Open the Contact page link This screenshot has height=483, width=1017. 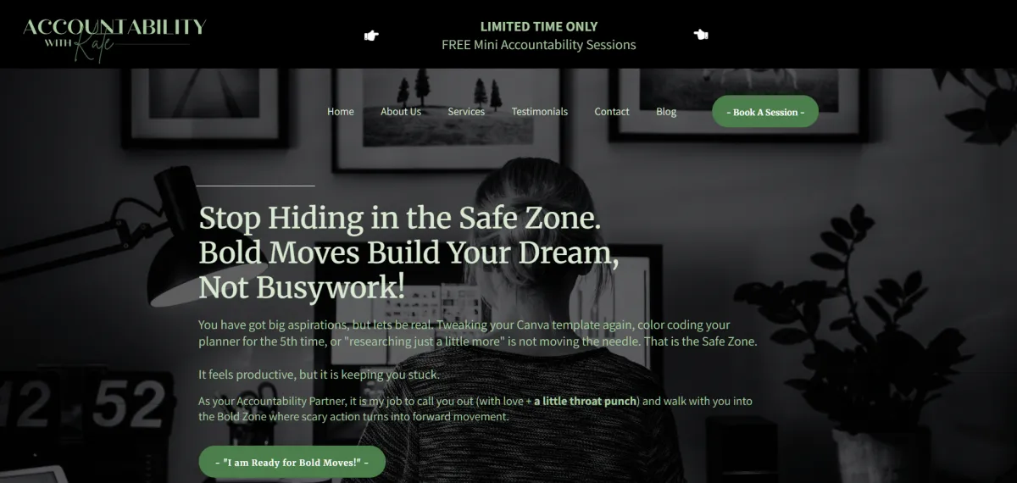tap(612, 112)
